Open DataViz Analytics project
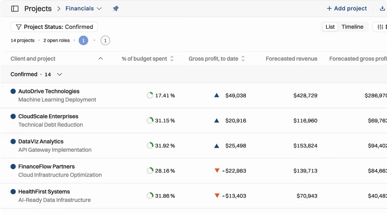 point(41,142)
